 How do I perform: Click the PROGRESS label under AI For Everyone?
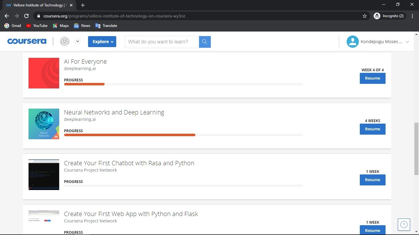click(73, 80)
